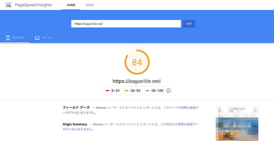
Task: Click the フィールド データ heading
Action: (x=76, y=107)
